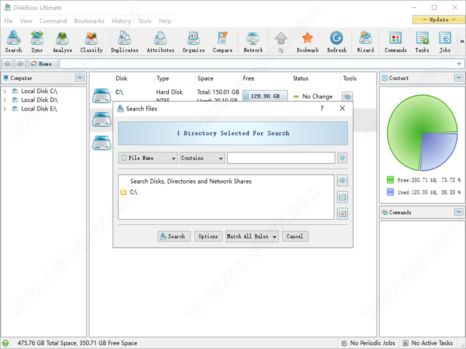Click the C:\ disk tools icon
The height and width of the screenshot is (349, 466).
pos(347,96)
